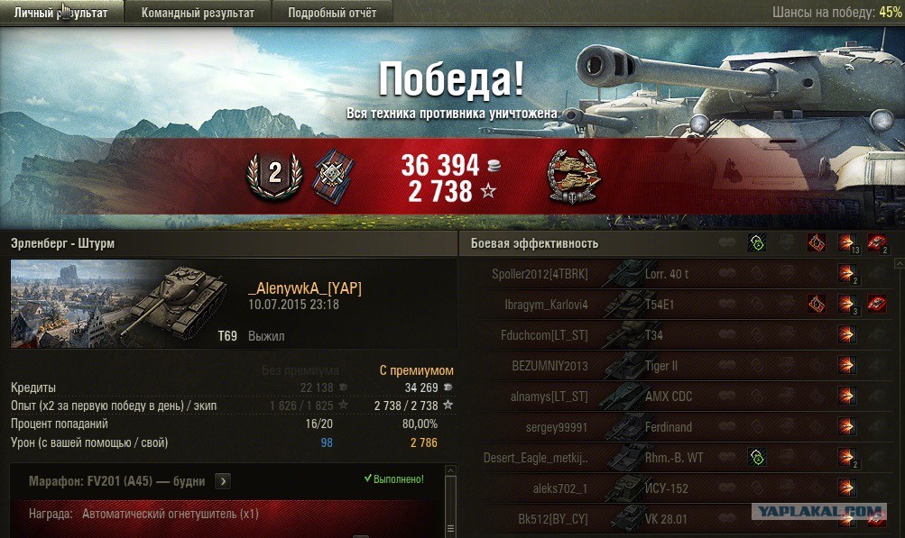Click the up arrow of the missions scrollbar
This screenshot has width=905, height=538.
[x=451, y=471]
